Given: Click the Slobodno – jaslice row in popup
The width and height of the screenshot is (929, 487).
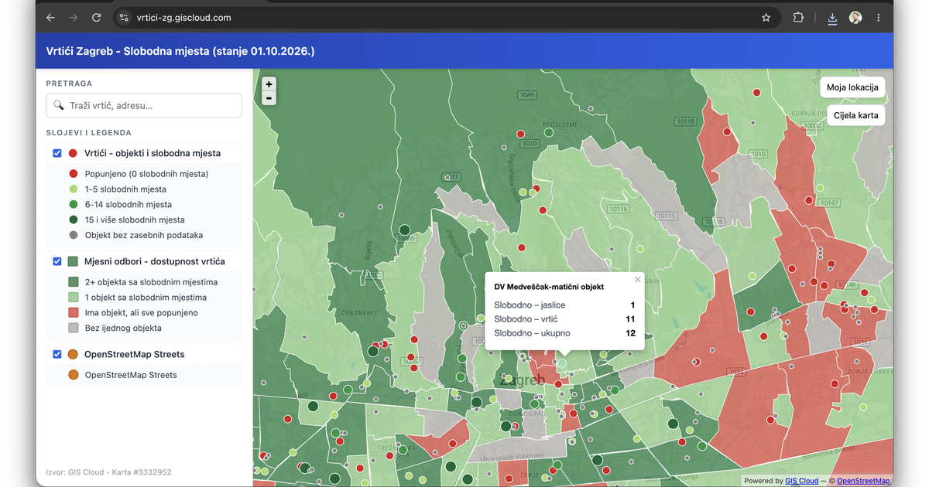Looking at the screenshot, I should pos(564,305).
